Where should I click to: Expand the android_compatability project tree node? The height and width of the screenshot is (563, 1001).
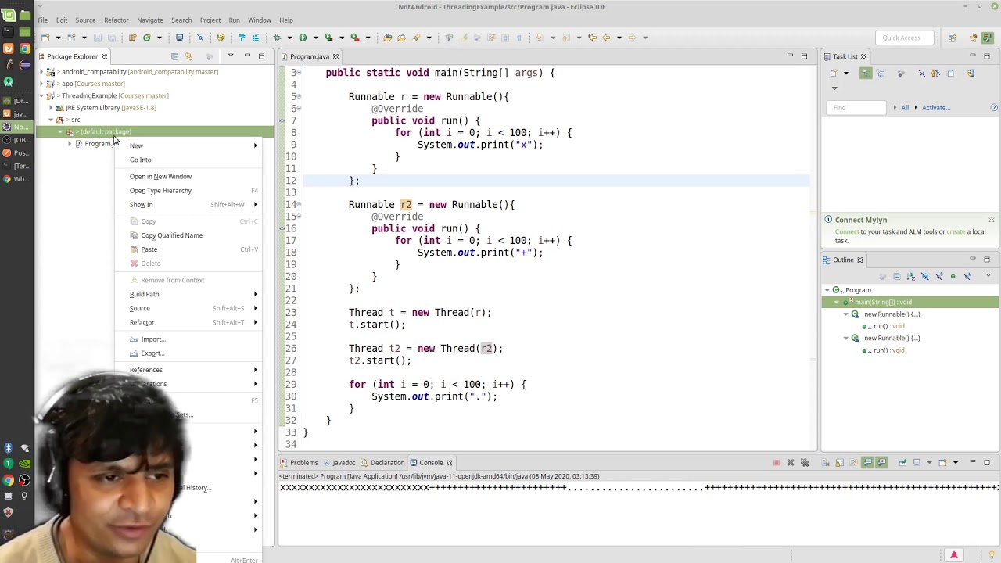coord(41,72)
